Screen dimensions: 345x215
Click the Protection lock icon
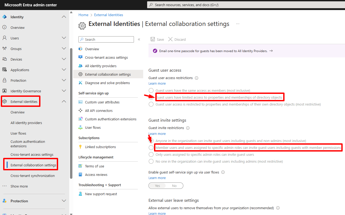tap(4, 80)
